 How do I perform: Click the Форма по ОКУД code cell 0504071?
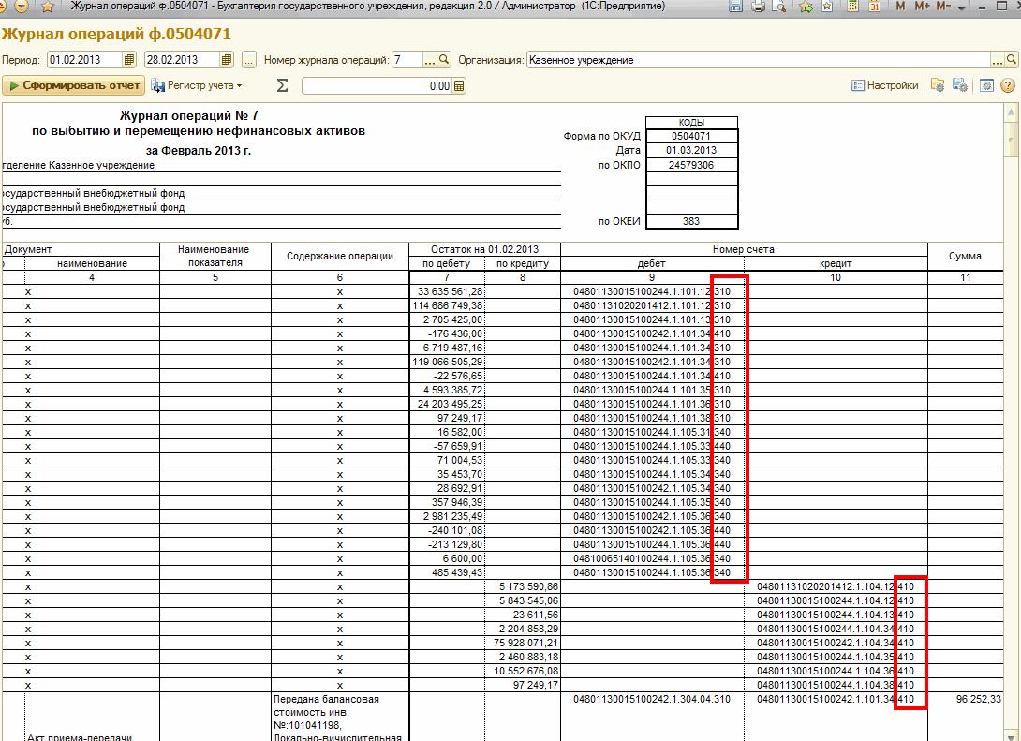[691, 136]
